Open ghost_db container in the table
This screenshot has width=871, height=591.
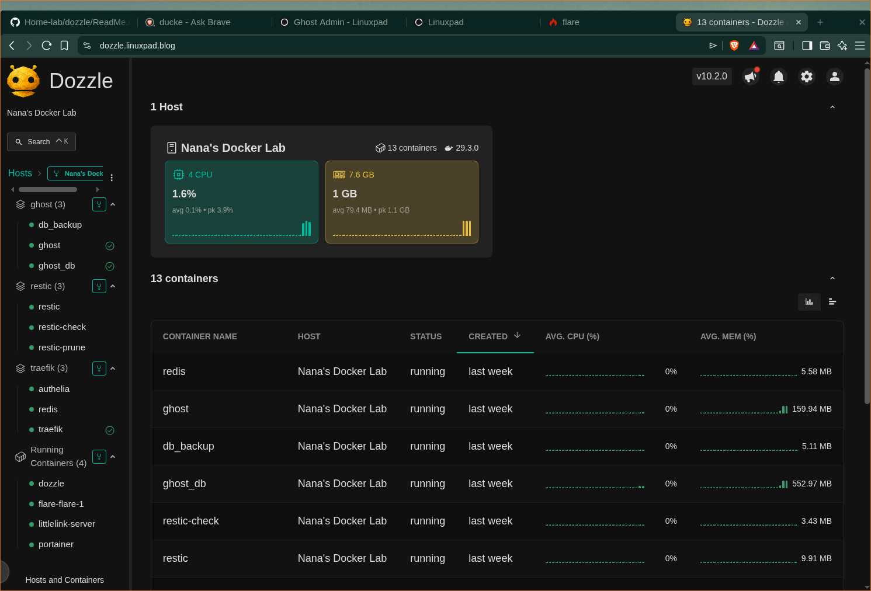tap(184, 484)
